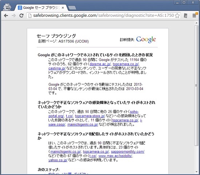Image resolution: width=200 pixels, height=175 pixels.
Task: Open topcamera.co.jp link in first paragraph
Action: [126, 64]
